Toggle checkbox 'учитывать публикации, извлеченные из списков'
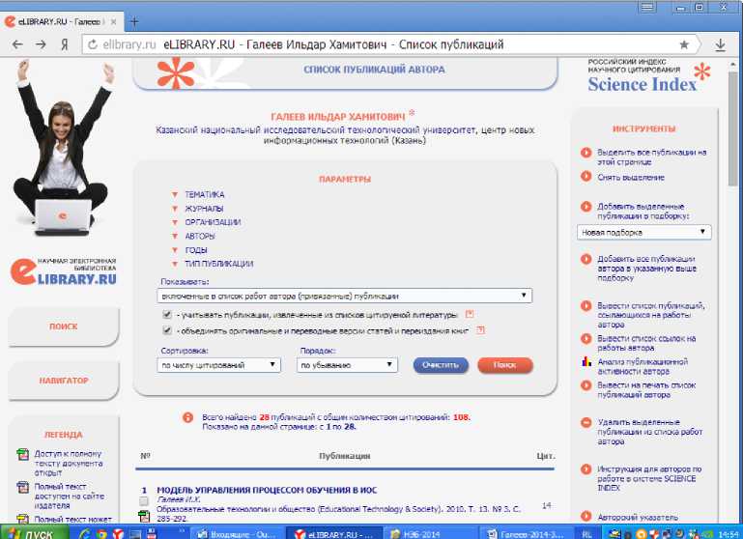 (167, 315)
